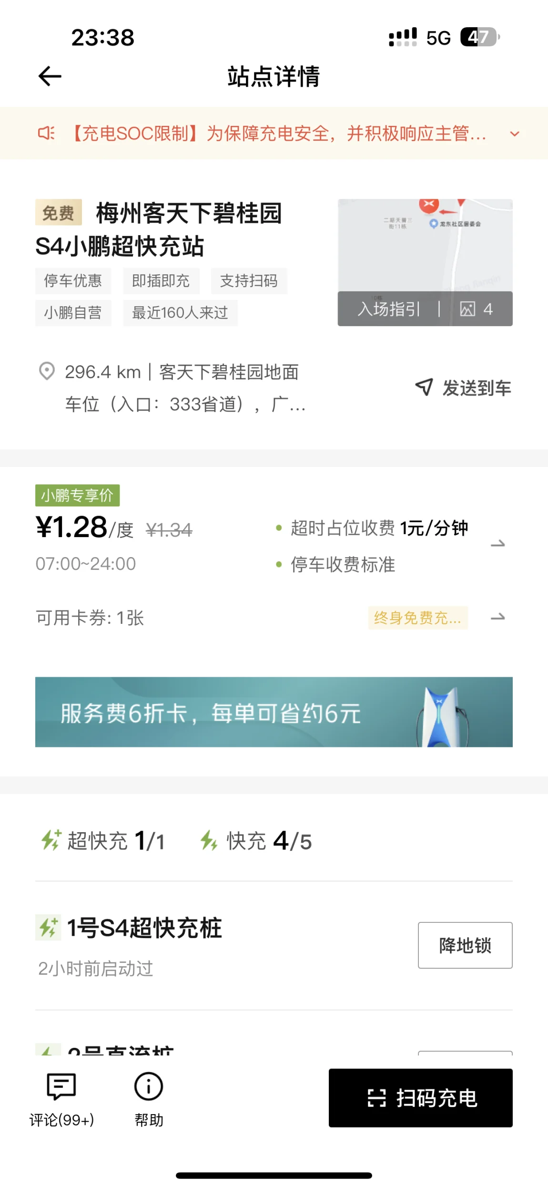The width and height of the screenshot is (548, 1189).
Task: Expand the 充电SOC限制 notice chevron
Action: pos(515,134)
